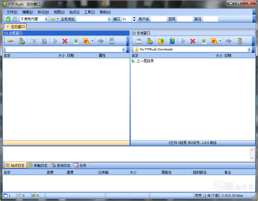Image resolution: width=258 pixels, height=201 pixels.
Task: Click local pane refresh document icon
Action: 204,41
